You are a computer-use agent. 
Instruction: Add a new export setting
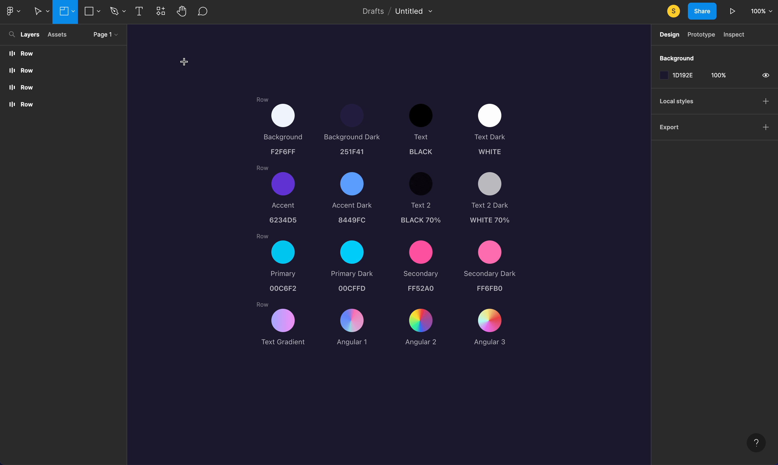(766, 127)
